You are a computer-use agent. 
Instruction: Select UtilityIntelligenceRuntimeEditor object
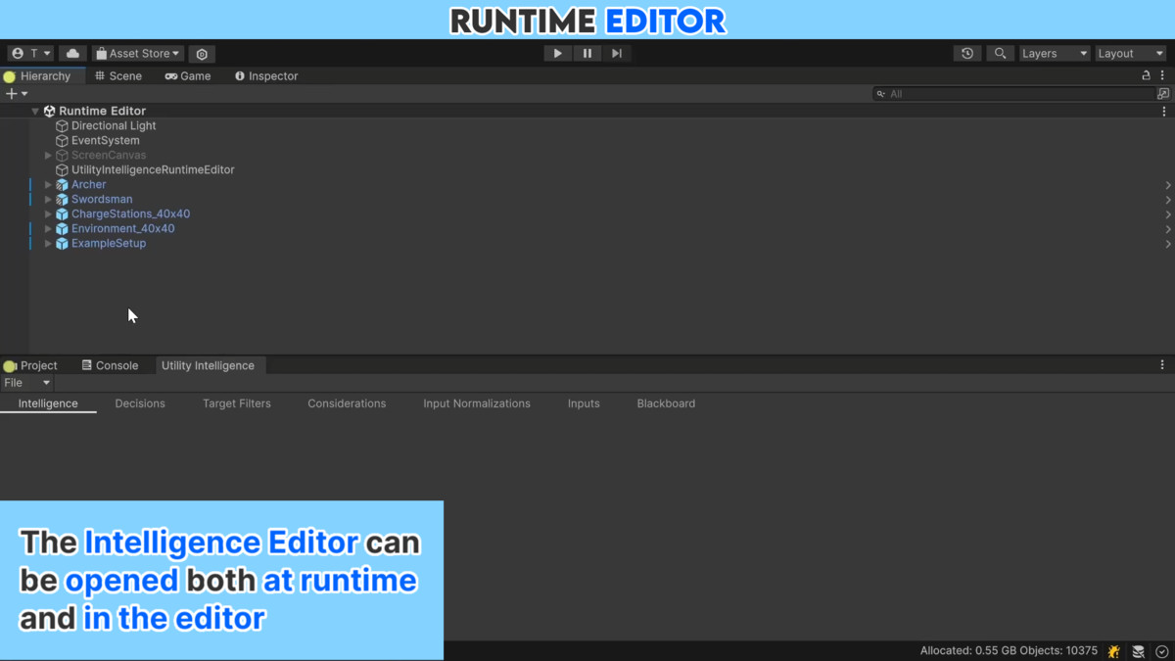tap(153, 170)
